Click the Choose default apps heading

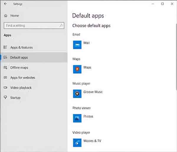point(91,26)
